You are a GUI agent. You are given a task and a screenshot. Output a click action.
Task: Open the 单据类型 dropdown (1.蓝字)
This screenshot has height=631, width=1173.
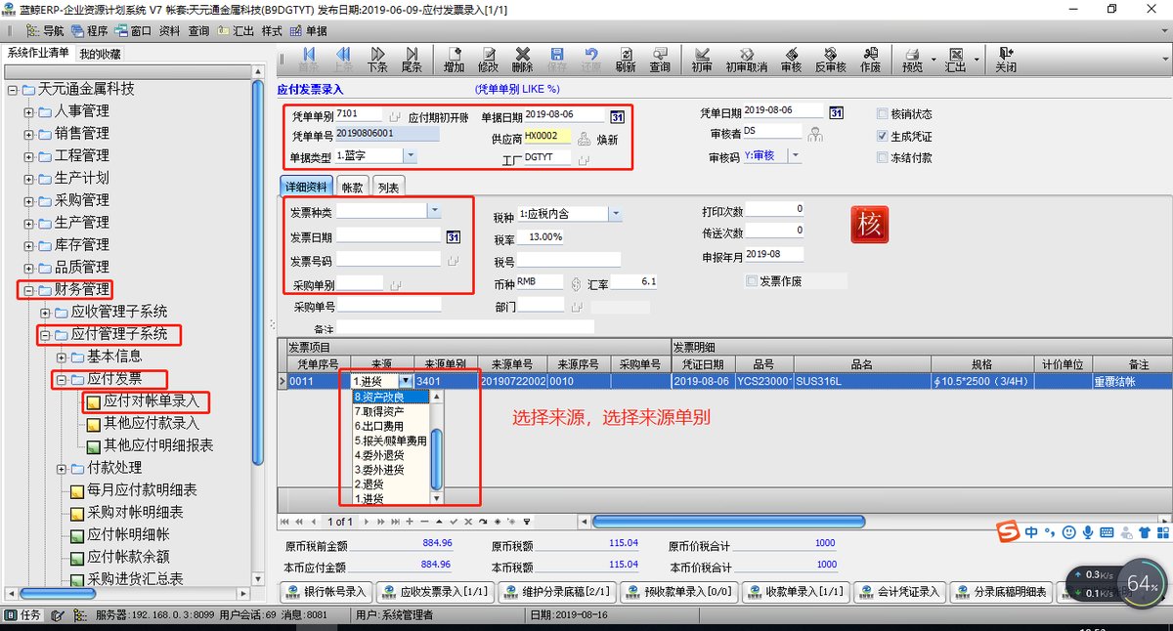[x=411, y=155]
